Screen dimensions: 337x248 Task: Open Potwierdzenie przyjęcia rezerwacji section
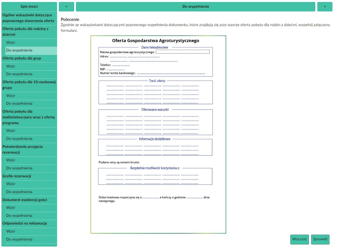coord(23,149)
